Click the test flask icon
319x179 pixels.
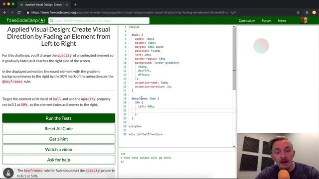pyautogui.click(x=8, y=173)
